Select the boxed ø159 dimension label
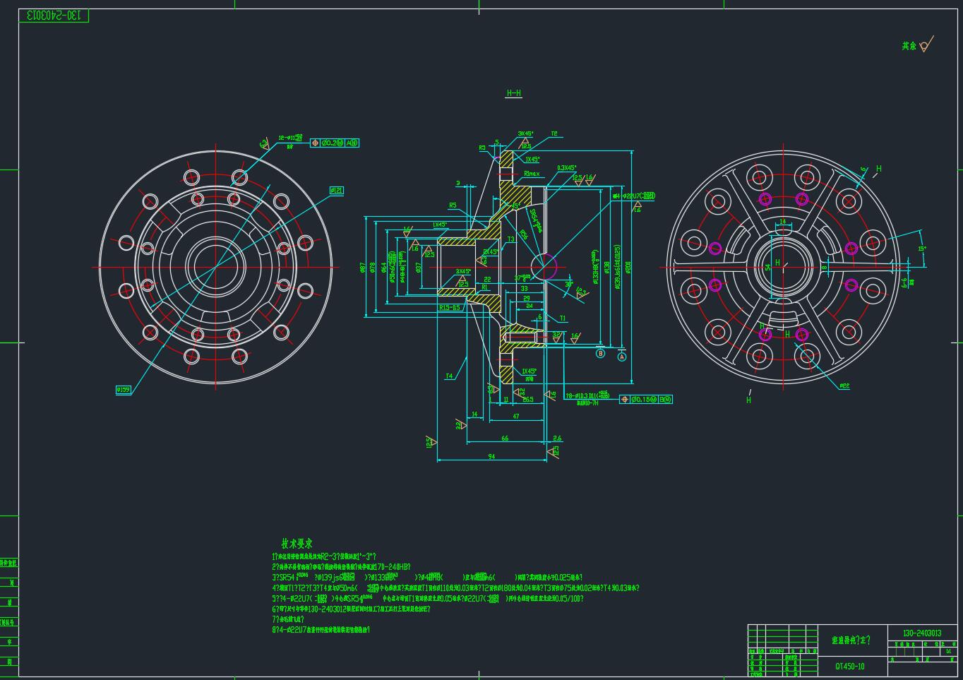The width and height of the screenshot is (963, 680). pos(123,390)
